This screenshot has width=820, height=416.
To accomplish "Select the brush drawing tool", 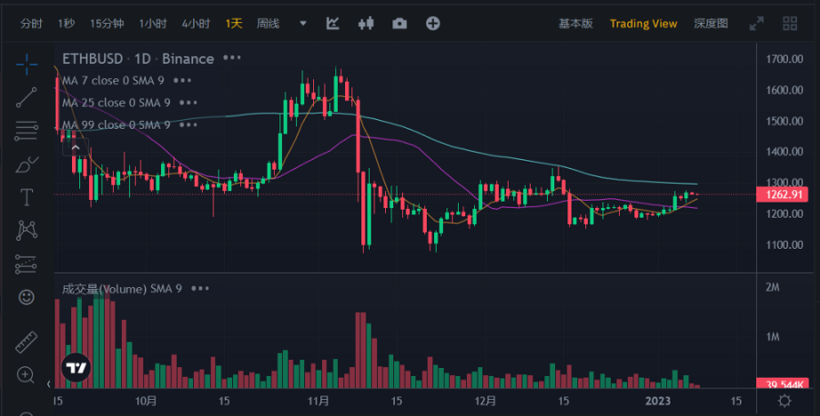I will point(27,164).
